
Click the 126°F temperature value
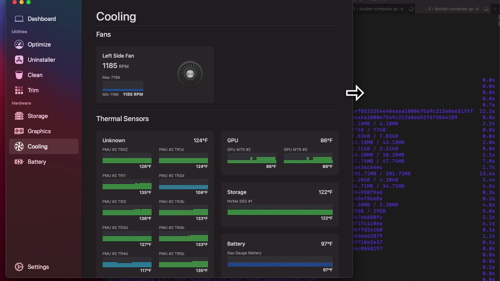[145, 167]
